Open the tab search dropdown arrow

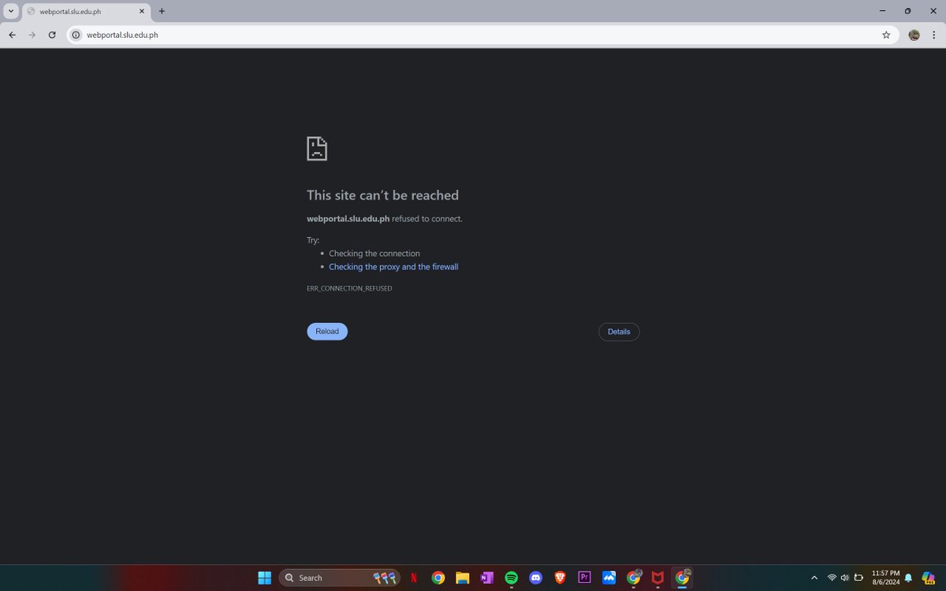click(11, 11)
